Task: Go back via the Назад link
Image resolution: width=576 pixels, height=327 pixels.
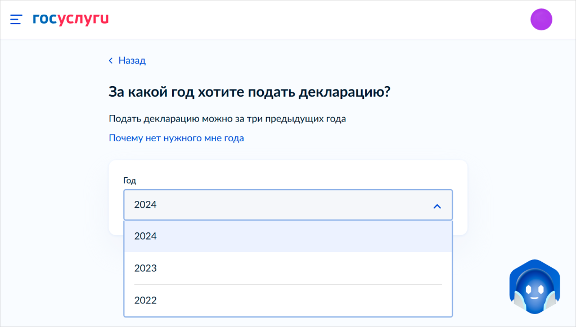Action: click(132, 61)
